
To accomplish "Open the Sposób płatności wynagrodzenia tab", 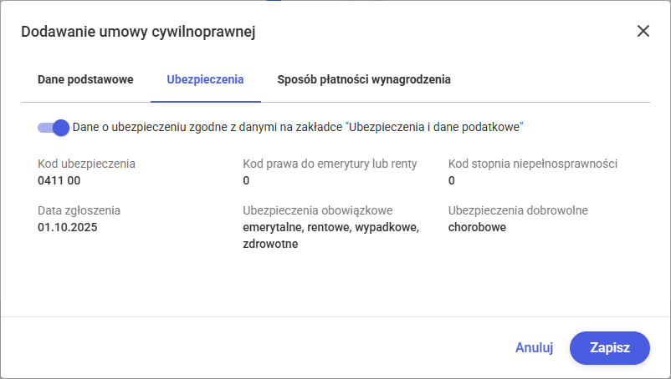I will pyautogui.click(x=364, y=79).
